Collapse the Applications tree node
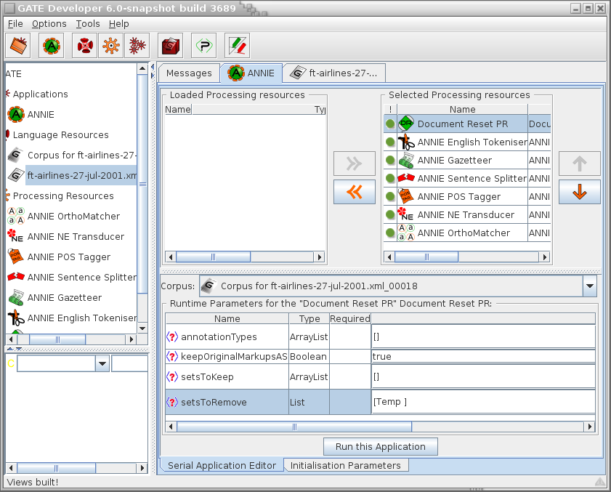This screenshot has height=492, width=611. 7,94
